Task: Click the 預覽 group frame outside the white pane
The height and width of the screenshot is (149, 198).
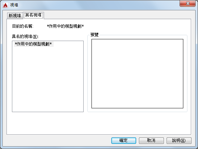Action: 137,110
